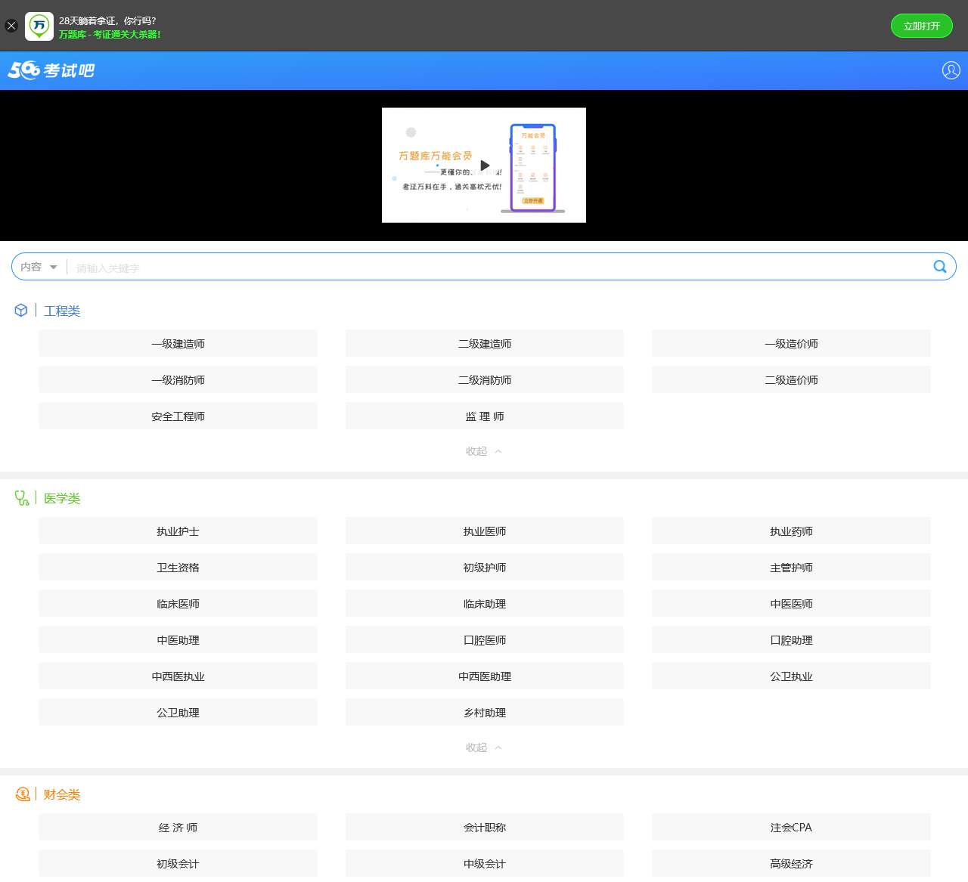Collapse the 医学类 section via 收起

tap(483, 747)
